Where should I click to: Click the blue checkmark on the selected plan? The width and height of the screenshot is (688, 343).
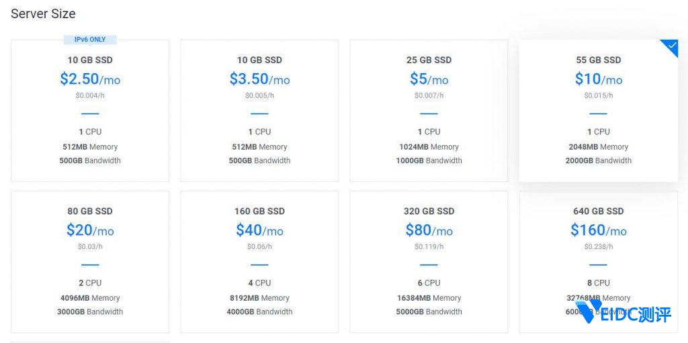point(670,46)
